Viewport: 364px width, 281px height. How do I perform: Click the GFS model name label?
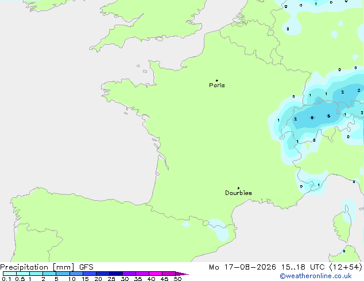pyautogui.click(x=86, y=267)
